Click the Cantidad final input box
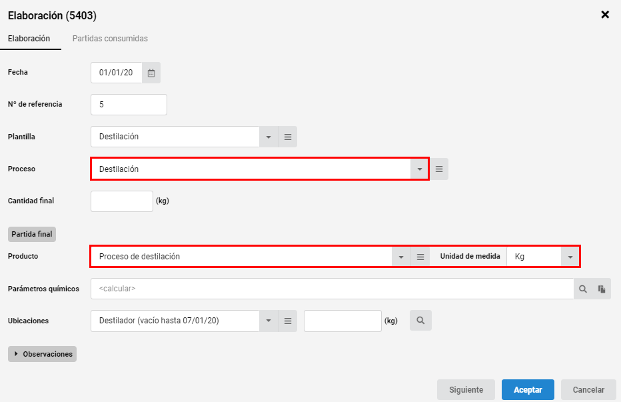The height and width of the screenshot is (402, 621). coord(122,201)
